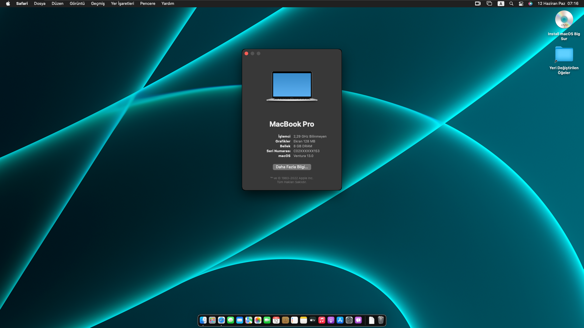Open App Store from the dock

click(x=340, y=320)
